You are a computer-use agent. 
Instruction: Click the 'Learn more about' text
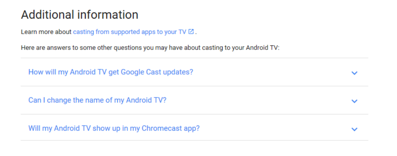(x=46, y=32)
